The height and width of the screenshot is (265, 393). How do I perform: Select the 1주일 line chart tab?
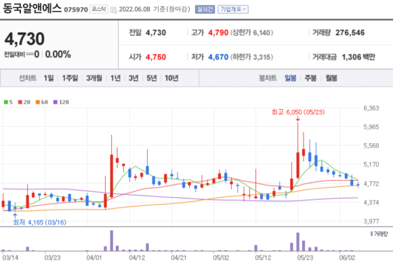tap(70, 78)
